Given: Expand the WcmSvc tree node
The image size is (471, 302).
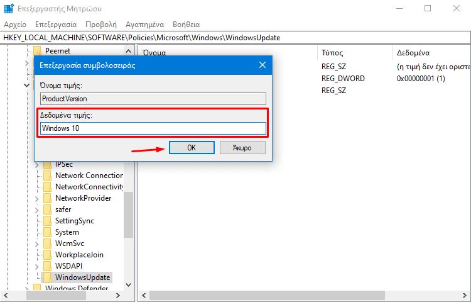Looking at the screenshot, I should 36,244.
